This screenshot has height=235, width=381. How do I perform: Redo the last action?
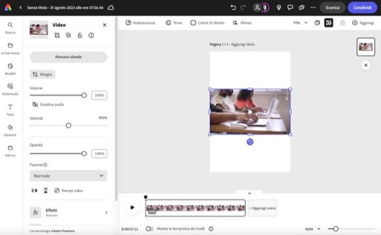click(243, 7)
